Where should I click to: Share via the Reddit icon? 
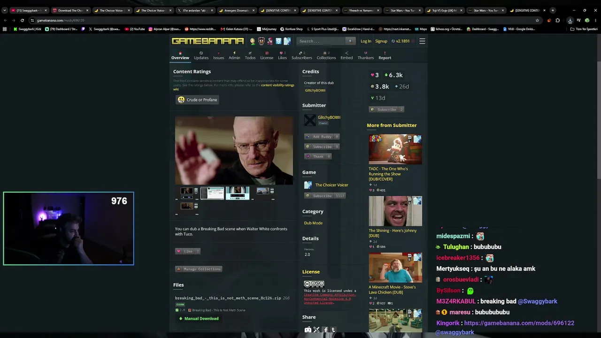(308, 330)
